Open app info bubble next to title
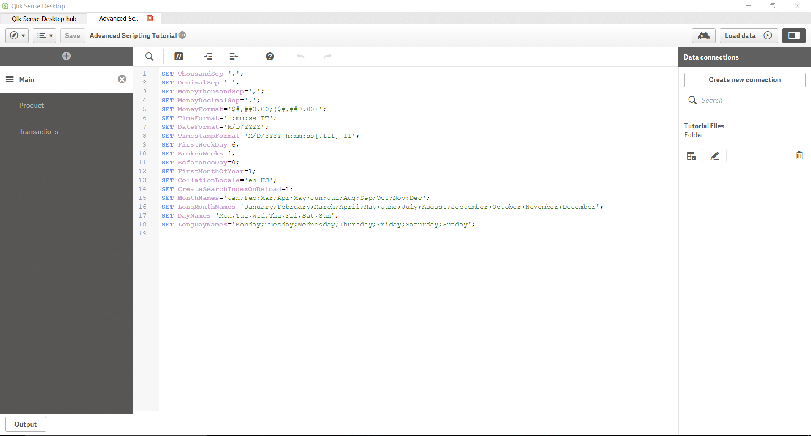Viewport: 811px width, 436px height. coord(182,35)
